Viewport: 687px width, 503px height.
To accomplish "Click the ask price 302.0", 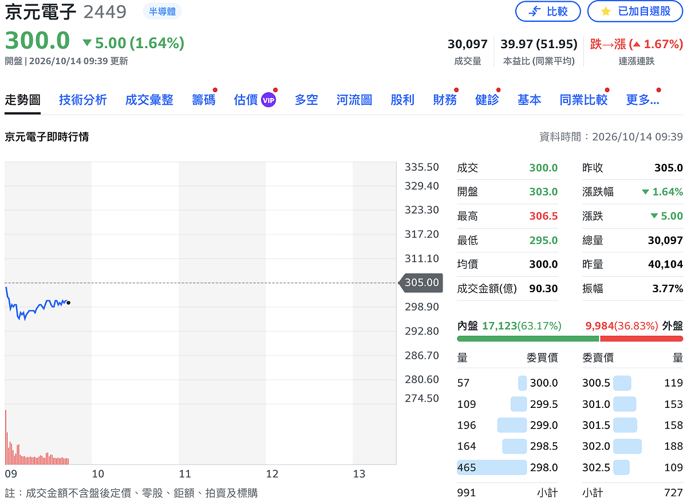I will 596,446.
